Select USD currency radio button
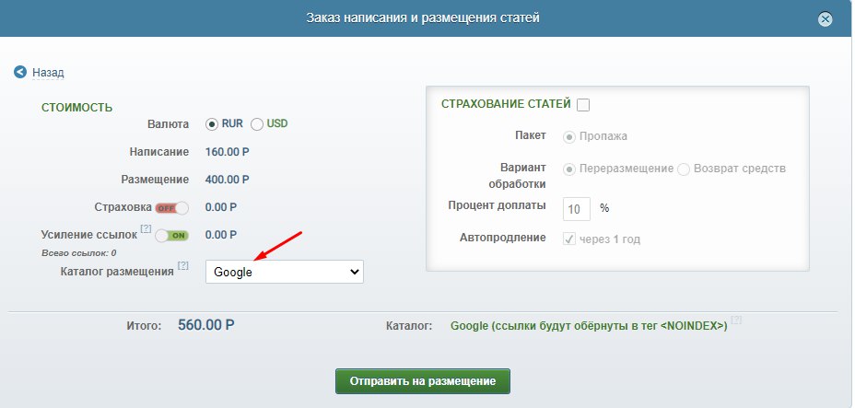 257,124
